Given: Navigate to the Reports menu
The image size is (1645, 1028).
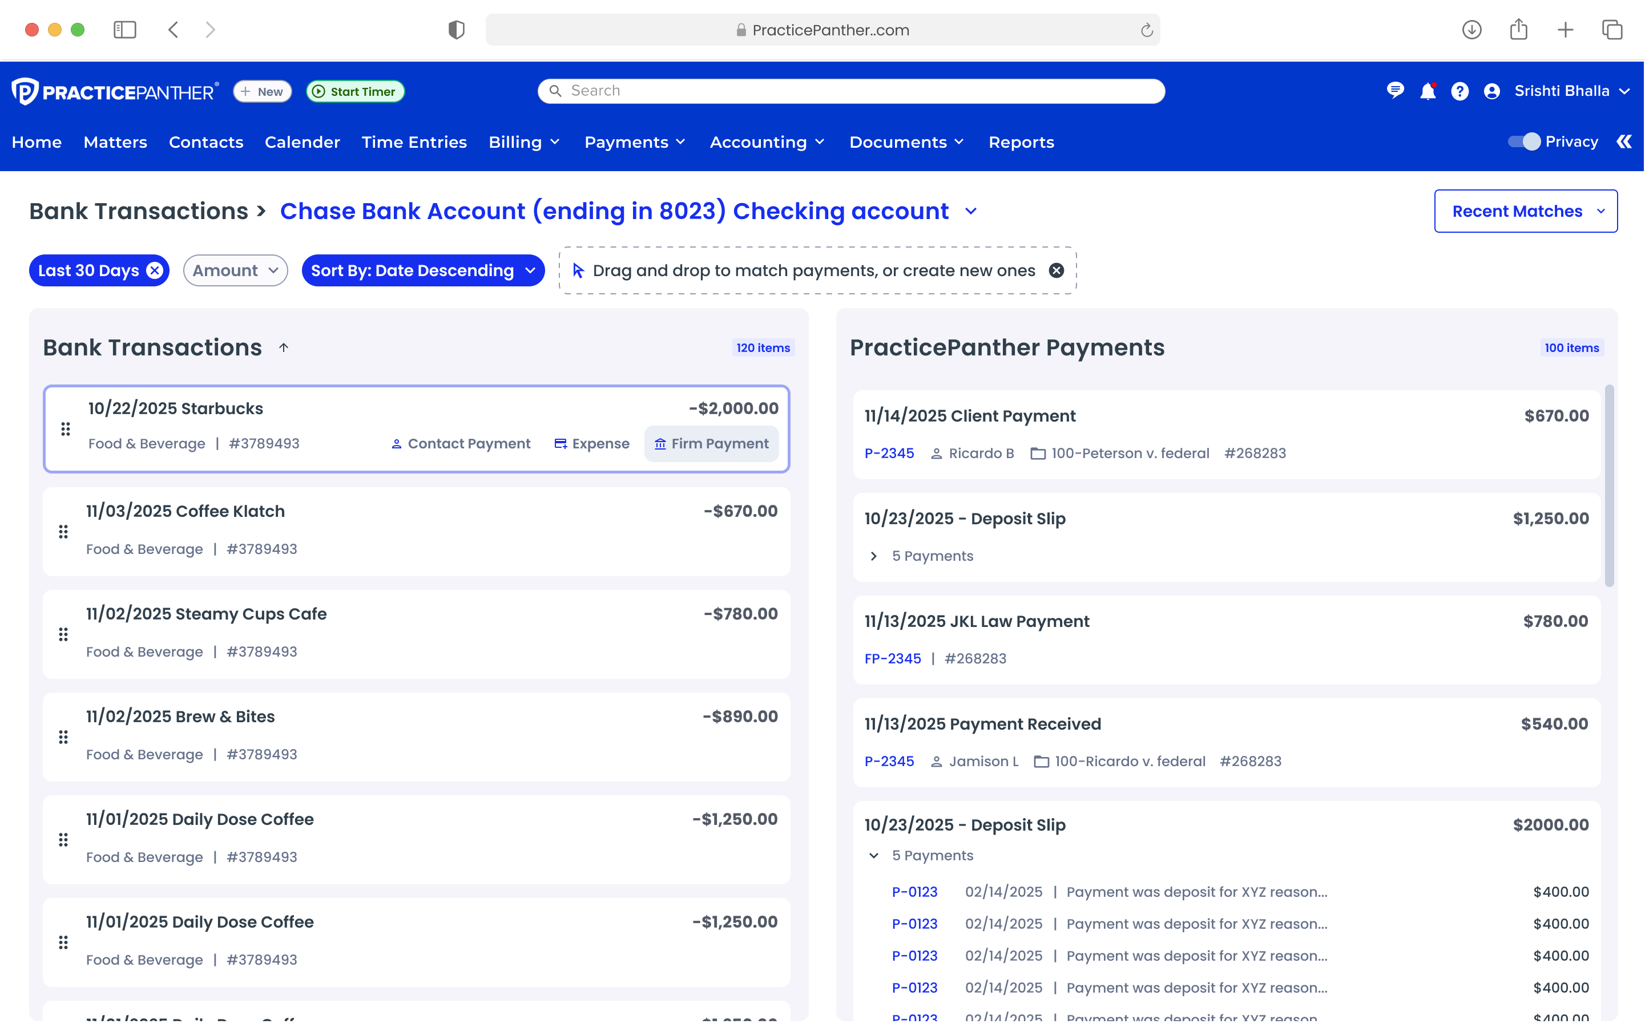Looking at the screenshot, I should (x=1021, y=142).
